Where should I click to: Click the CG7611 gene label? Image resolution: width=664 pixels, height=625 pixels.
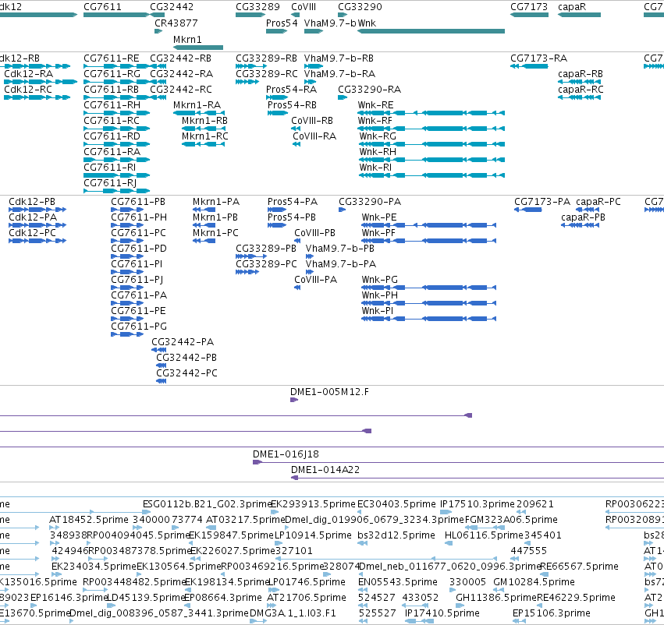[x=102, y=7]
